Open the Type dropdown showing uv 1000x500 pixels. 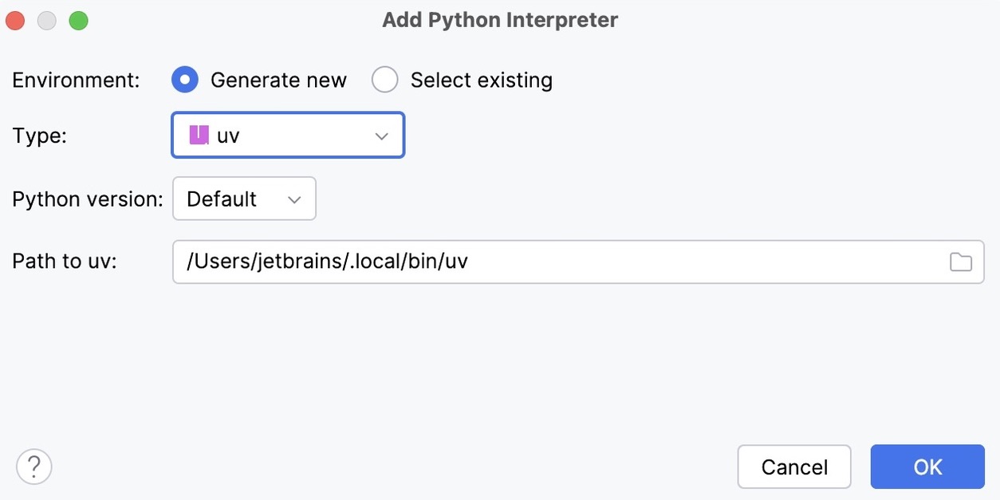(287, 135)
